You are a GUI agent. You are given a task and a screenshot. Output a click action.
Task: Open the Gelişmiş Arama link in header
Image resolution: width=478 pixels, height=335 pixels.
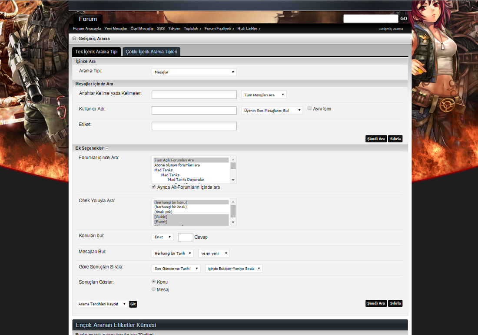pyautogui.click(x=391, y=29)
